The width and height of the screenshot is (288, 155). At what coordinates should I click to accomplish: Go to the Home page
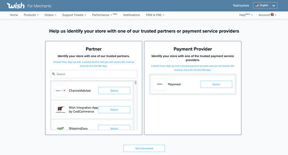point(14,15)
